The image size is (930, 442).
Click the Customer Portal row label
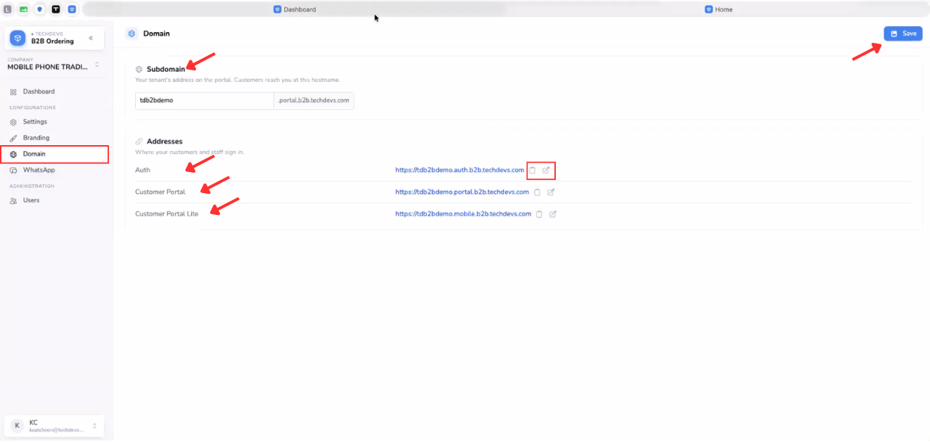pyautogui.click(x=160, y=192)
